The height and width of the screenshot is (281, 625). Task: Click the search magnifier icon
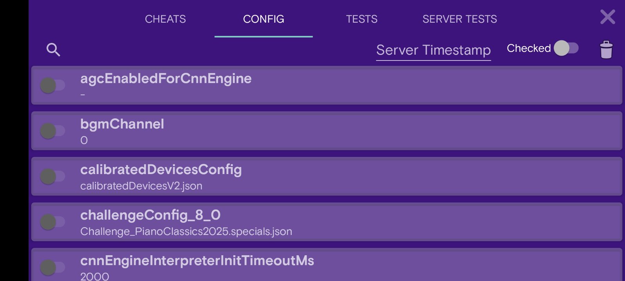pos(53,50)
